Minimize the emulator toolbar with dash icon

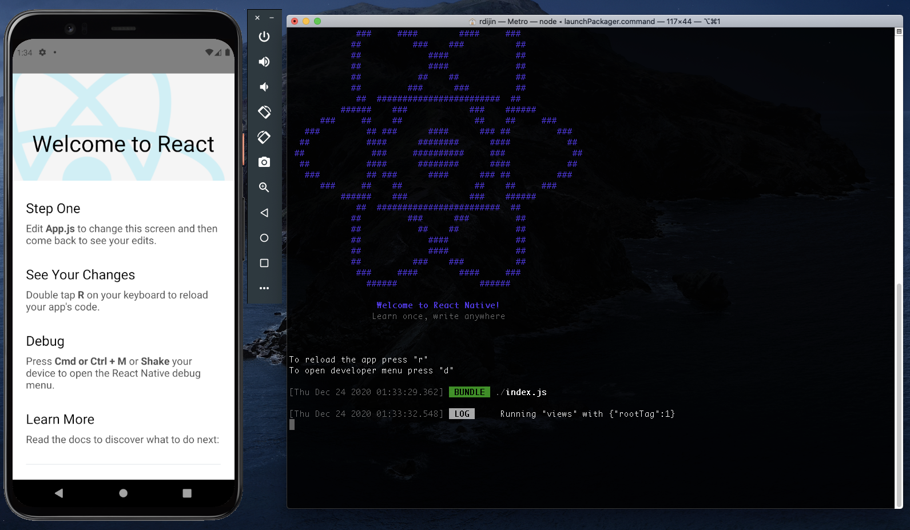point(272,18)
